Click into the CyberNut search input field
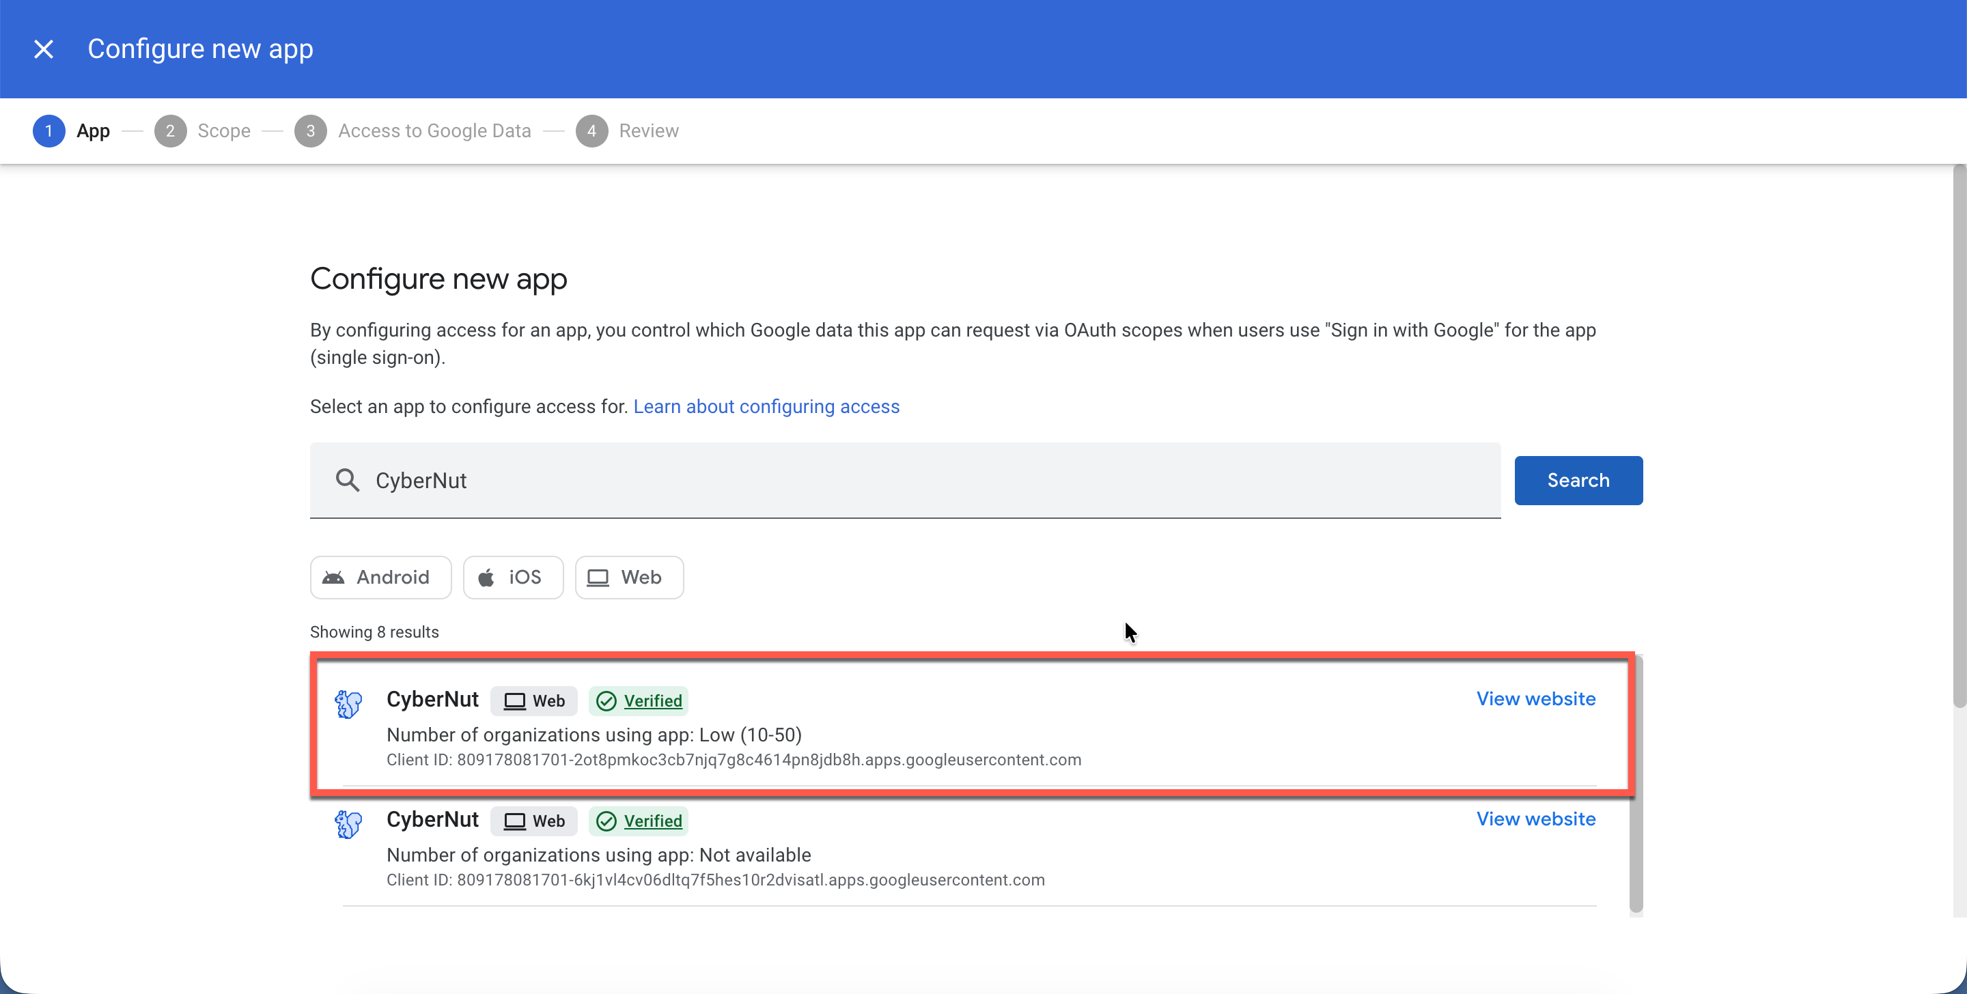The image size is (1967, 994). coord(917,480)
